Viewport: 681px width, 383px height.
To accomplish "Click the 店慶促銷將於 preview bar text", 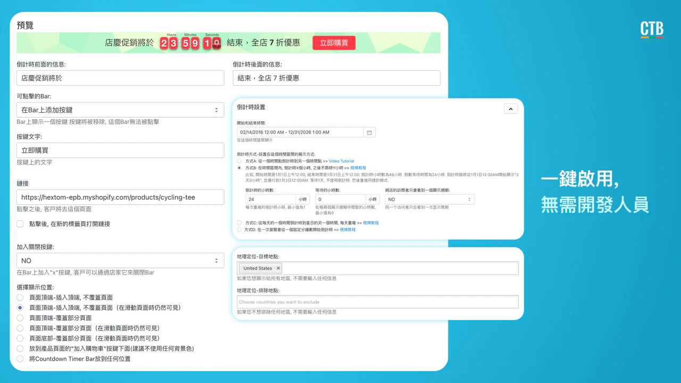I will coord(129,43).
